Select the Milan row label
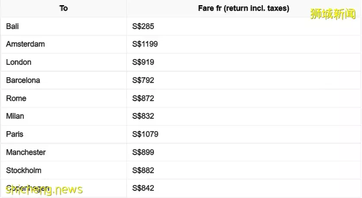The image size is (362, 198). pos(15,116)
